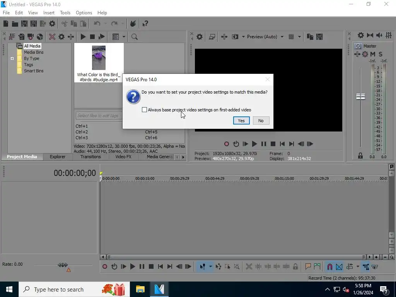Open Preview (Auto) quality dropdown
Screen dimensions: 396x297
point(282,37)
